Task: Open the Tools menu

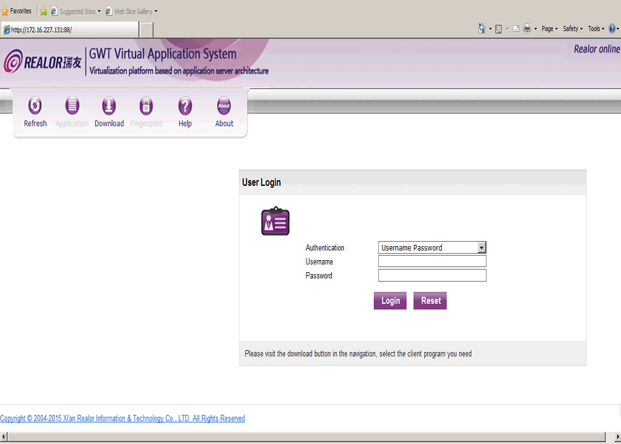Action: pos(595,29)
